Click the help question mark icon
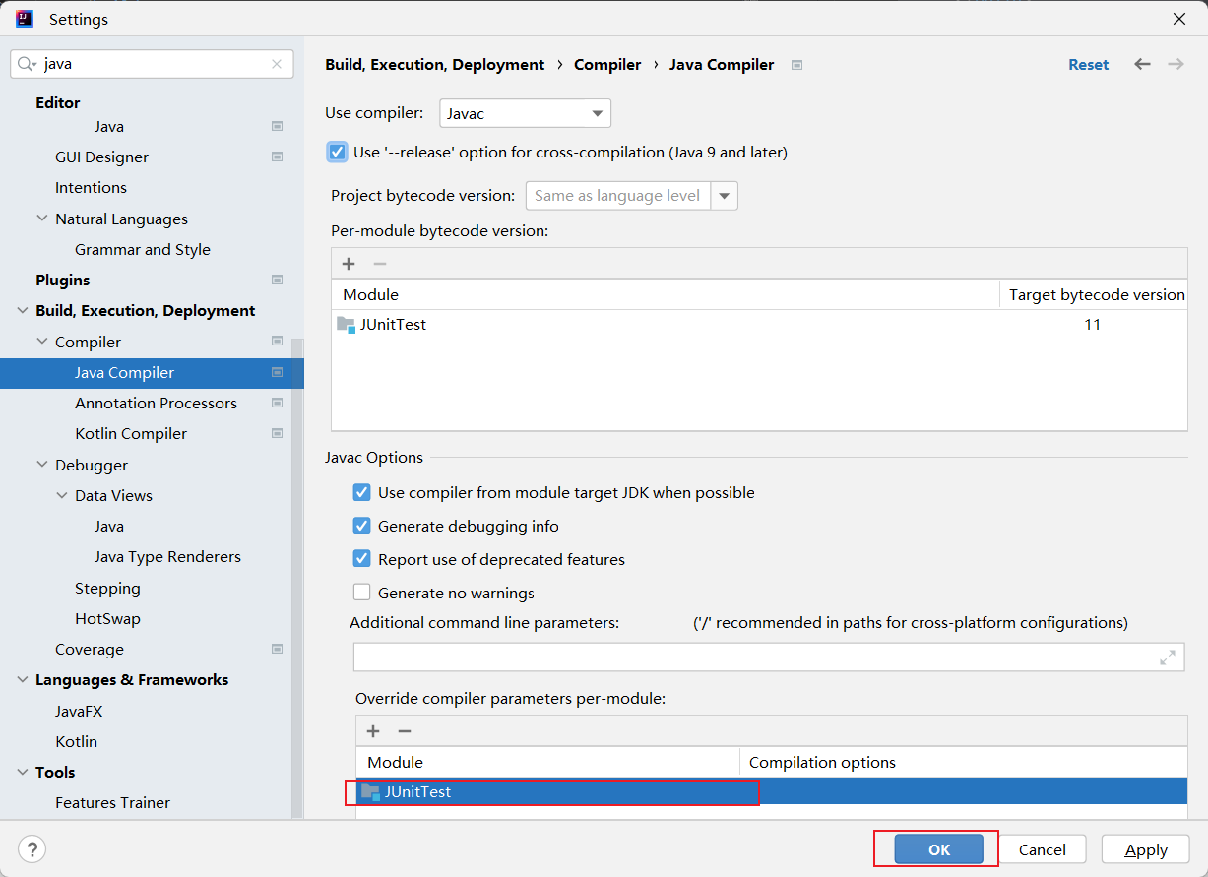Viewport: 1208px width, 877px height. 32,849
